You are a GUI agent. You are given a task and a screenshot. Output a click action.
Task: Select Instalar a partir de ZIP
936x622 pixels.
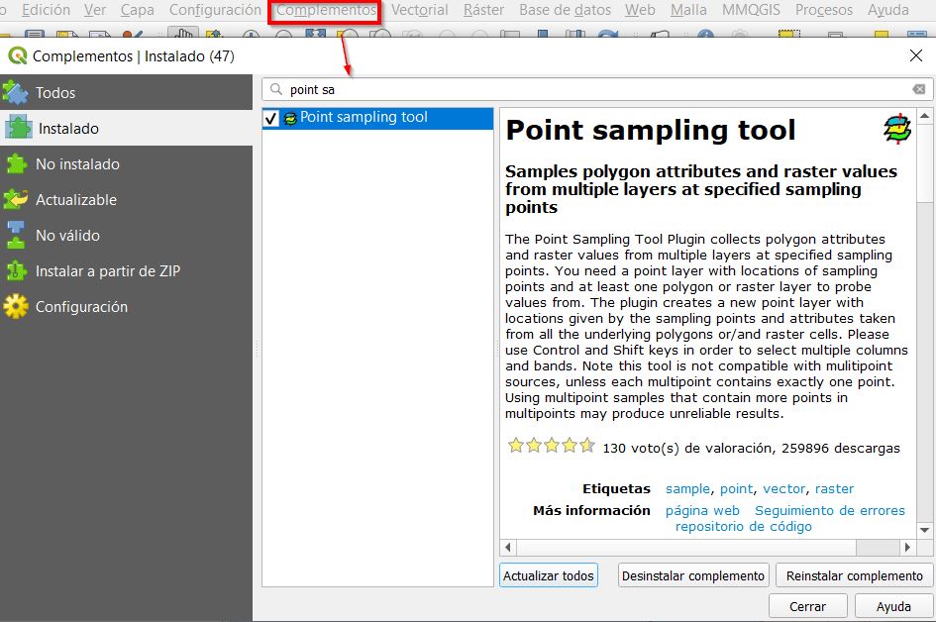[x=107, y=271]
